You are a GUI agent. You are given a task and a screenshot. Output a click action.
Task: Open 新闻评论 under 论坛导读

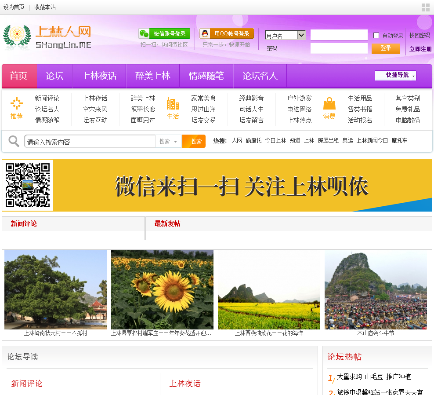pos(26,384)
